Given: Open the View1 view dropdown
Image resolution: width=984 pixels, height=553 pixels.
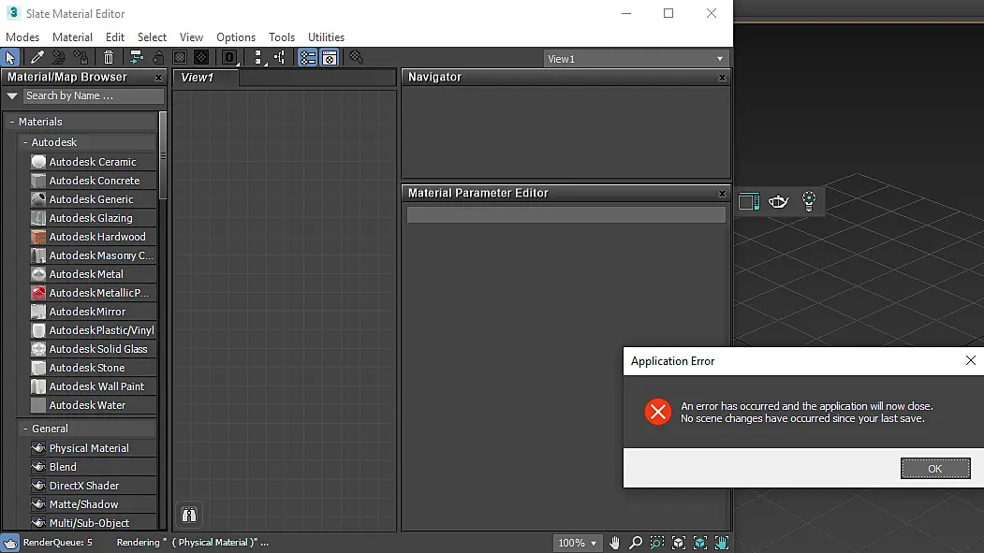Looking at the screenshot, I should click(x=636, y=59).
